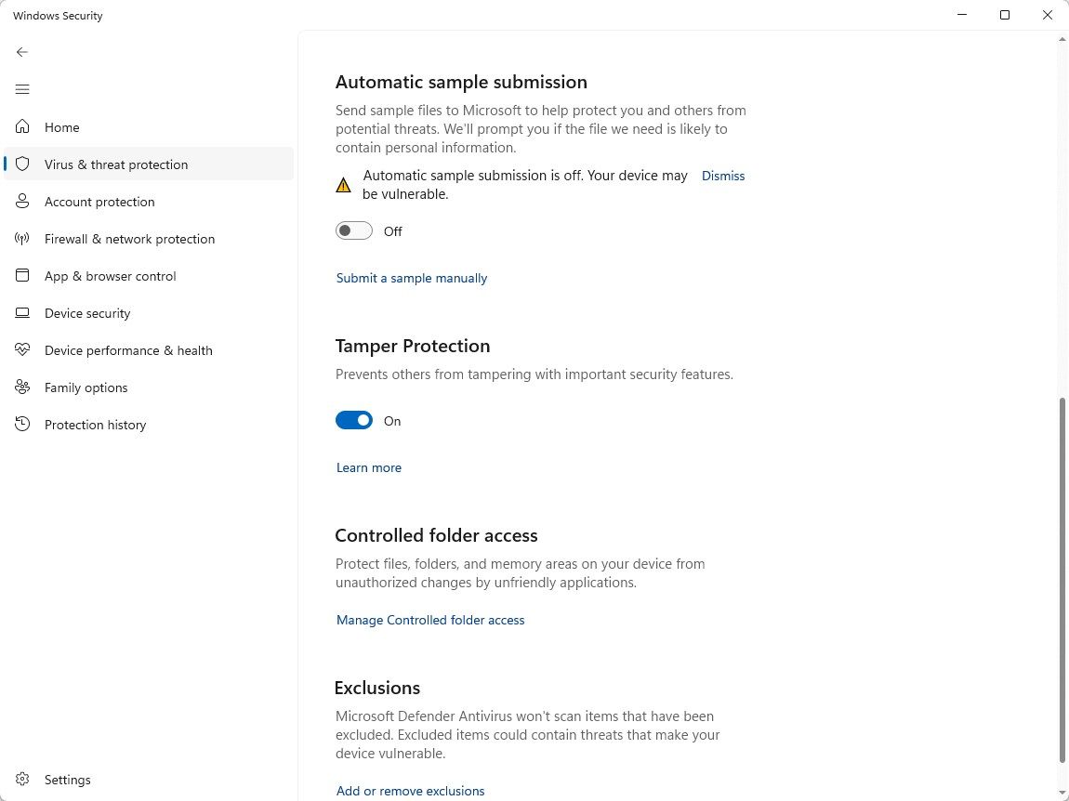
Task: Click the Device security laptop icon
Action: [22, 313]
